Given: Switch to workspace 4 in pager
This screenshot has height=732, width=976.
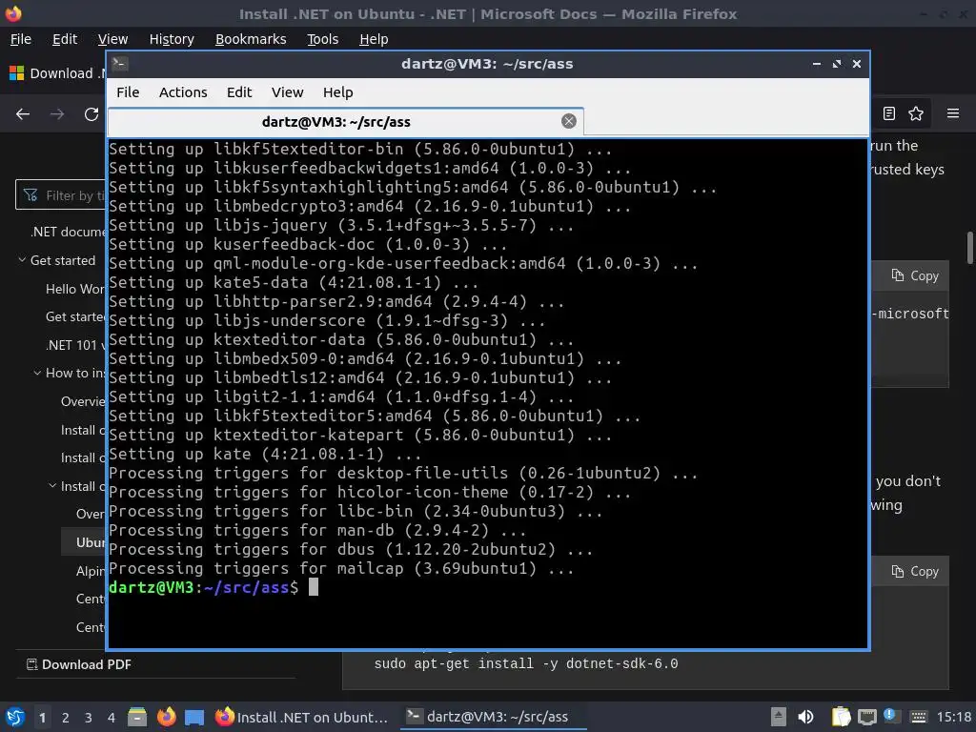Looking at the screenshot, I should point(112,718).
